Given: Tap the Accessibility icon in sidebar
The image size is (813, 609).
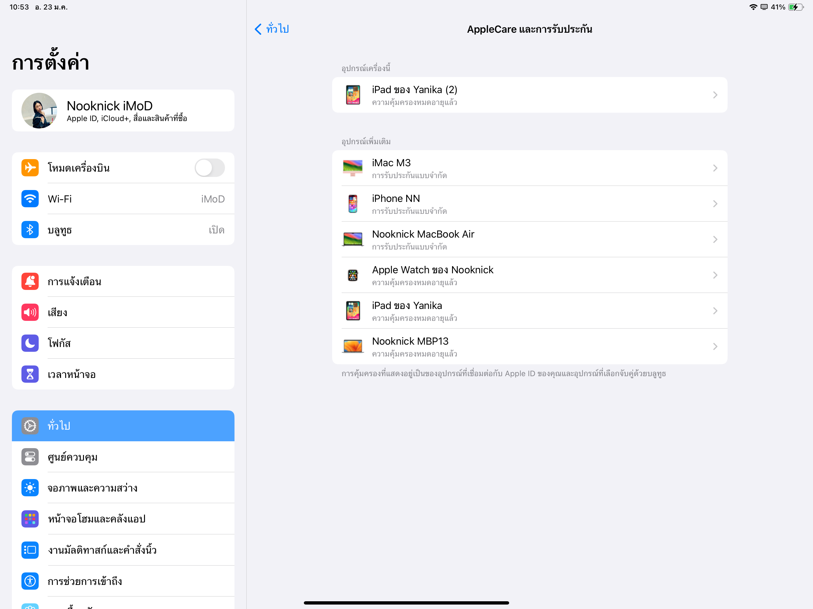Looking at the screenshot, I should tap(30, 581).
